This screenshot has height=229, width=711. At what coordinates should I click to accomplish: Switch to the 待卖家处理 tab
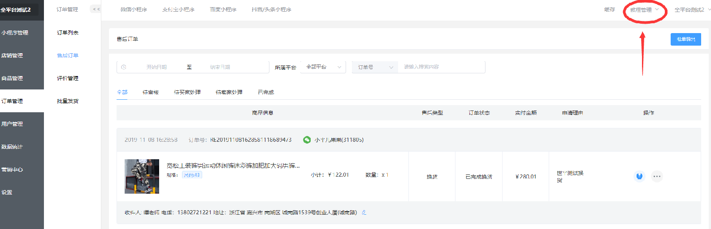pos(229,92)
